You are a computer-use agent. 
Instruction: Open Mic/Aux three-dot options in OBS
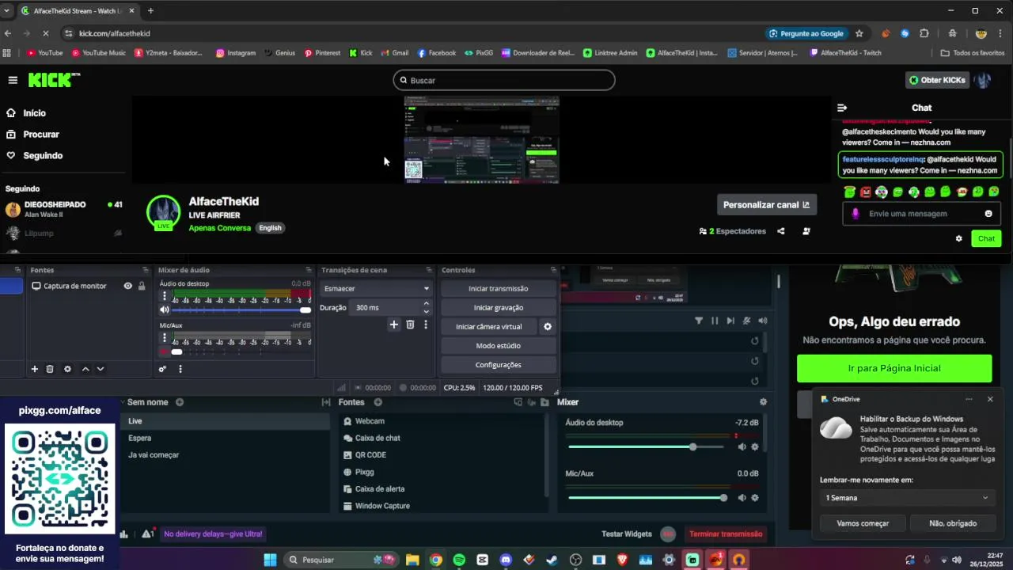[x=165, y=338]
